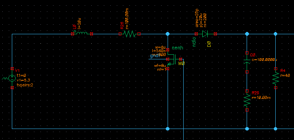Select the V1 voltage source symbol
The image size is (294, 140).
click(x=12, y=78)
